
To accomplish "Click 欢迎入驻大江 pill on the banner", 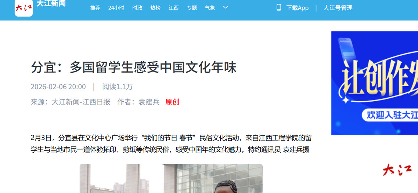I will pos(390,115).
